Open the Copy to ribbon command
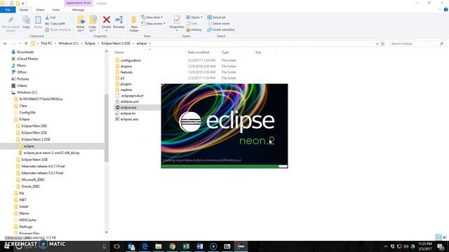The height and width of the screenshot is (252, 449). 93,24
